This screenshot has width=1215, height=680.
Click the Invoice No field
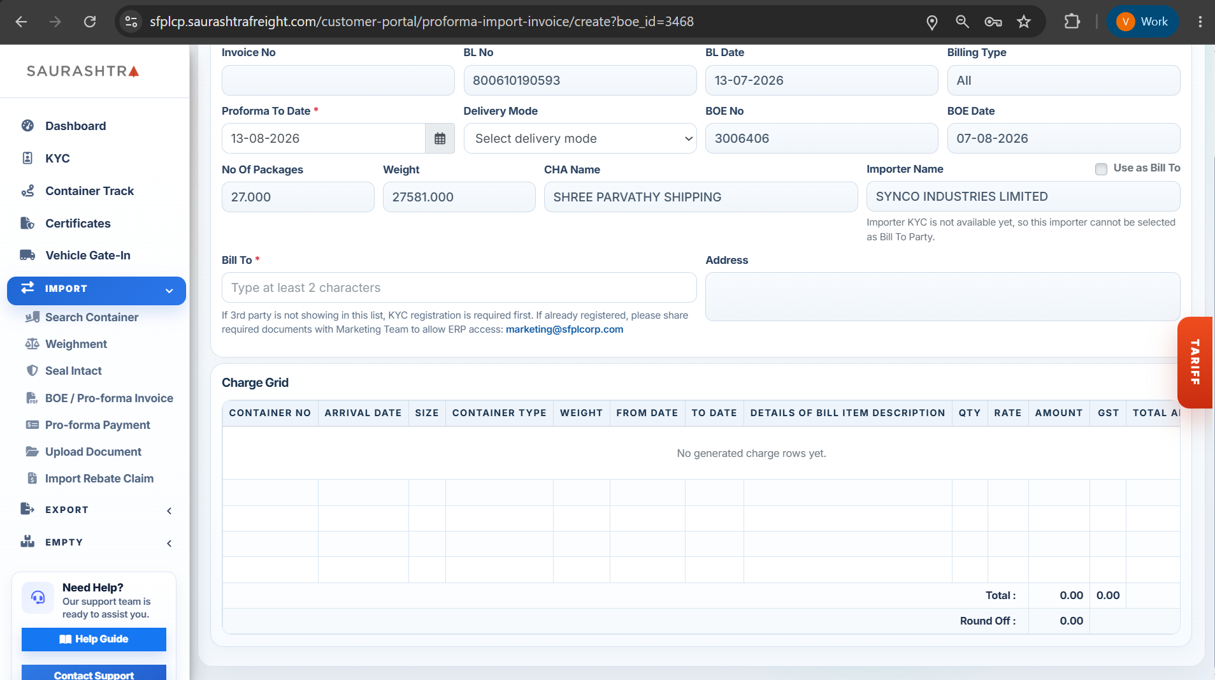(338, 80)
